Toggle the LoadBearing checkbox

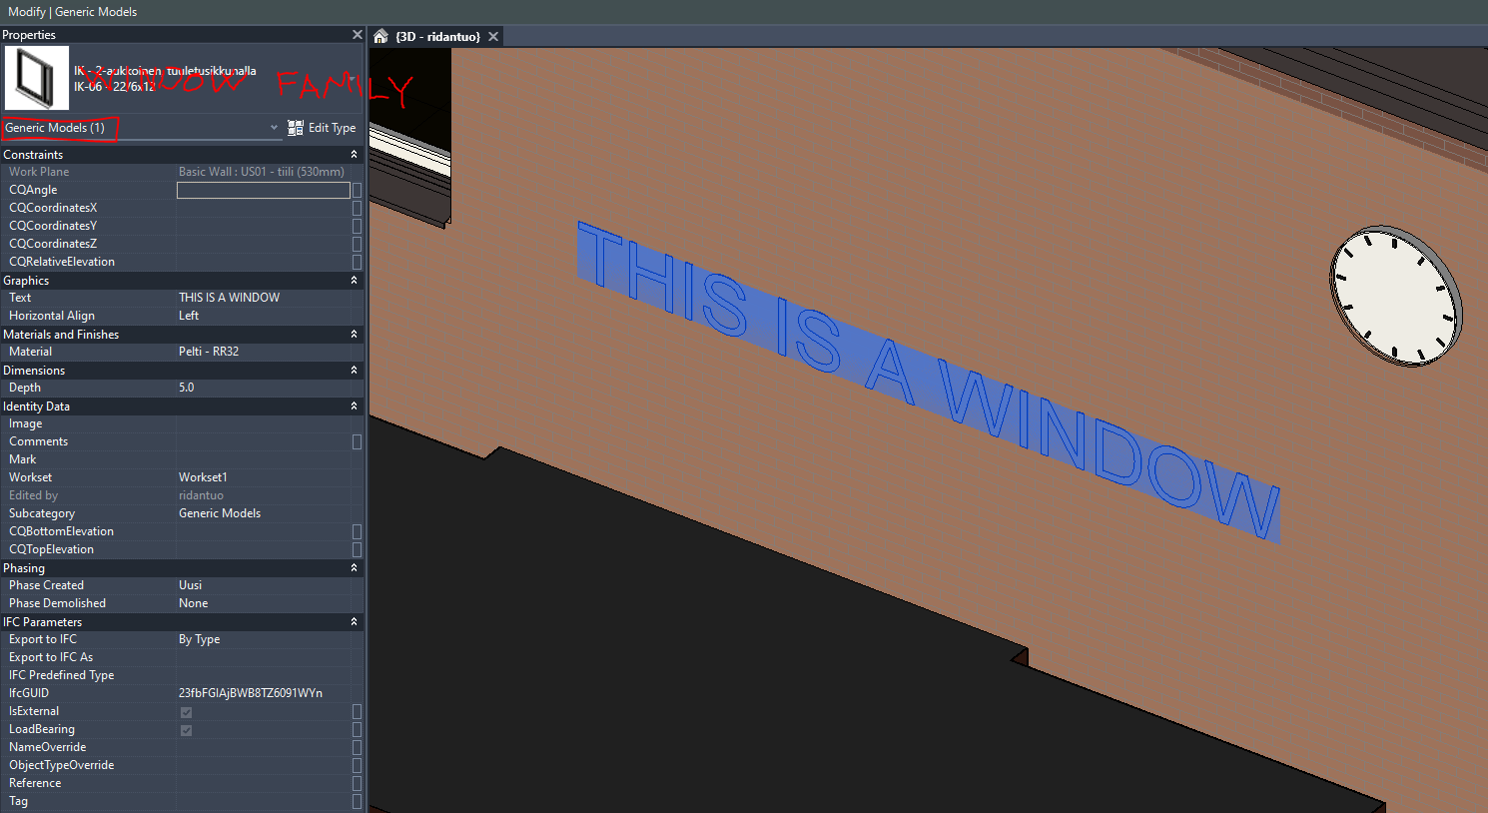pos(186,730)
